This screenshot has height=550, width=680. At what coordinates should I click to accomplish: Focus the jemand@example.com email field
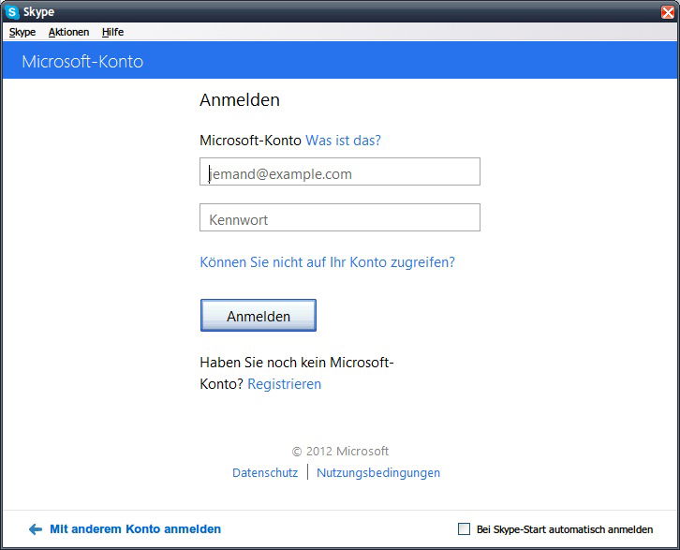click(340, 171)
